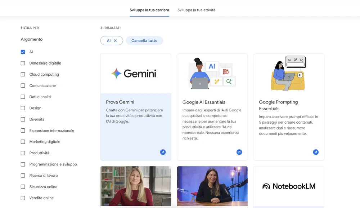The height and width of the screenshot is (208, 360).
Task: Check the Cloud computing checkbox
Action: pos(23,75)
